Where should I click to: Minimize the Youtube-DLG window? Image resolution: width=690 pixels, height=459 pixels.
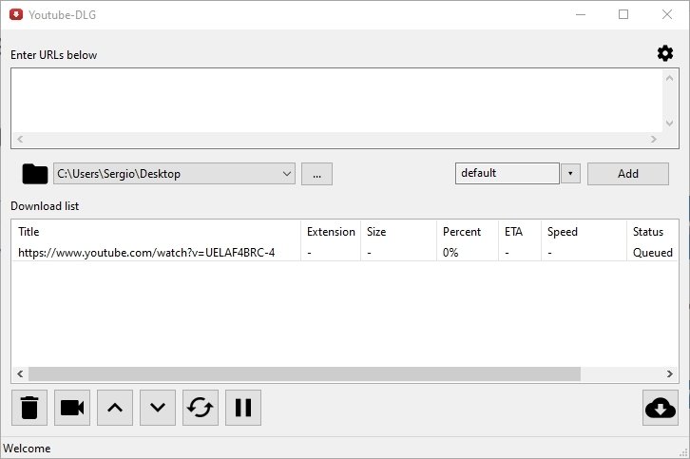pyautogui.click(x=581, y=14)
